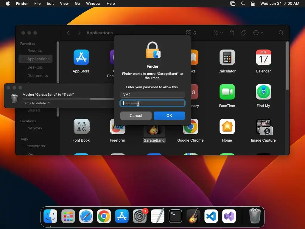Viewport: 305px width, 229px height.
Task: Click the Finder window search icon
Action: tap(281, 33)
